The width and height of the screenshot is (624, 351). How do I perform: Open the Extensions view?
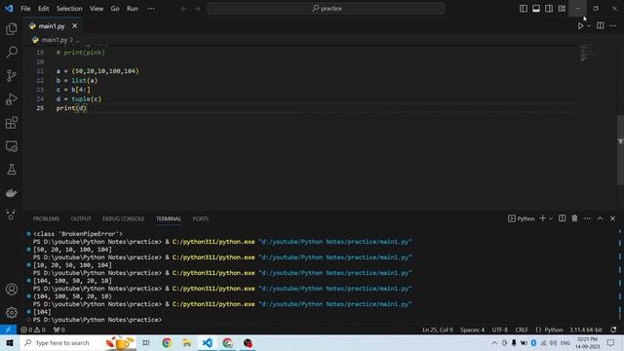(12, 123)
